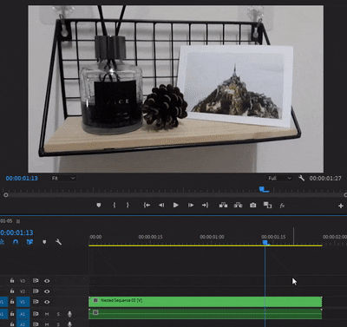Viewport: 347px width, 327px height.
Task: Click the Extract button
Action: pos(238,205)
